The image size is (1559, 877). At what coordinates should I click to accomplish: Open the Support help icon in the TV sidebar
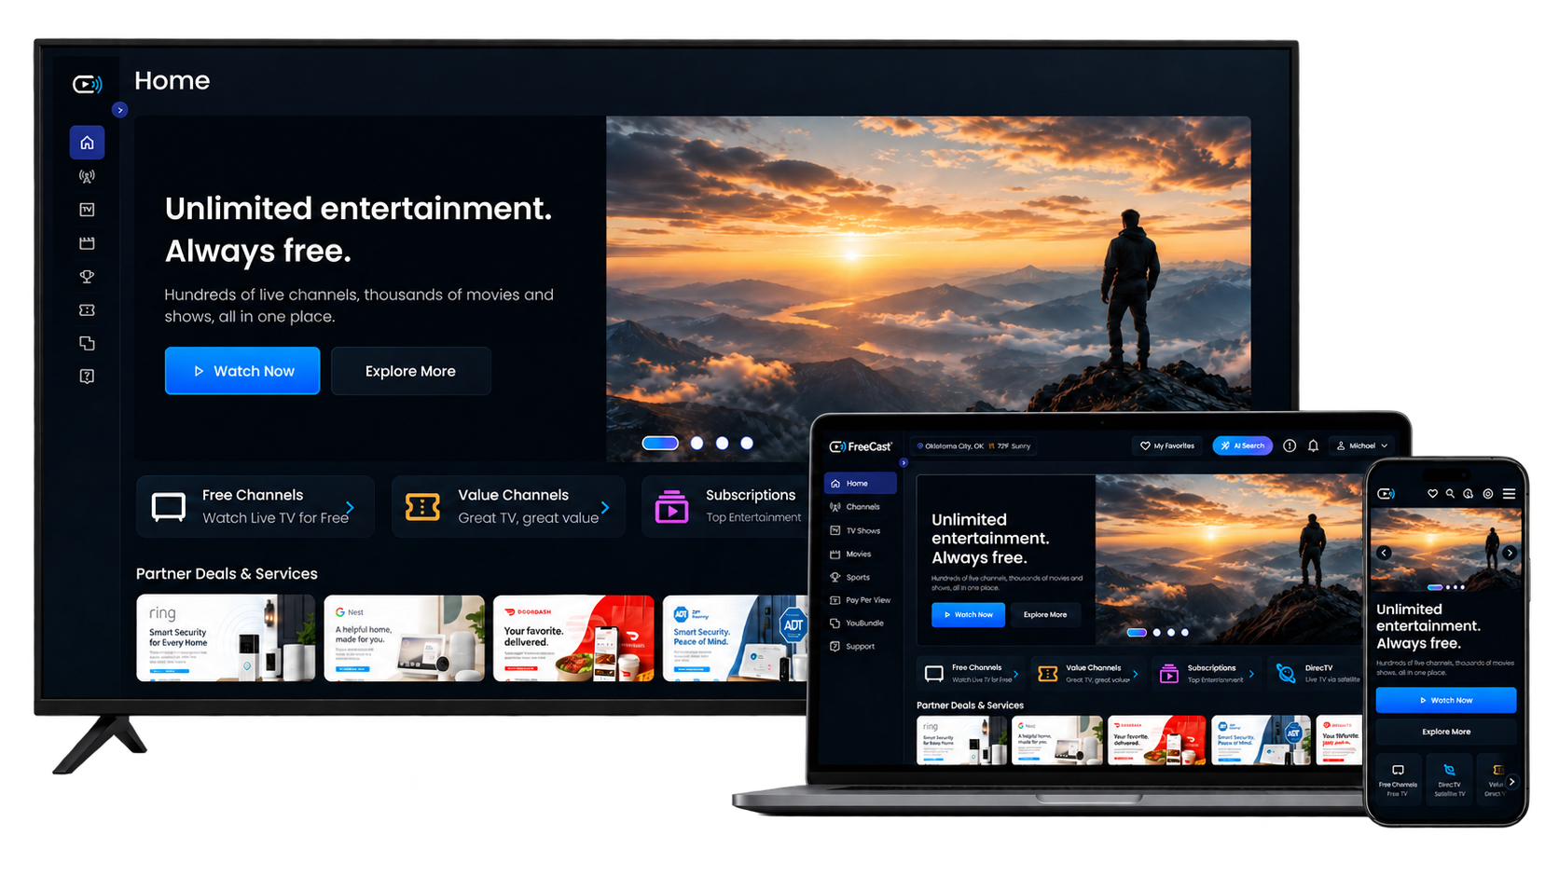(87, 377)
